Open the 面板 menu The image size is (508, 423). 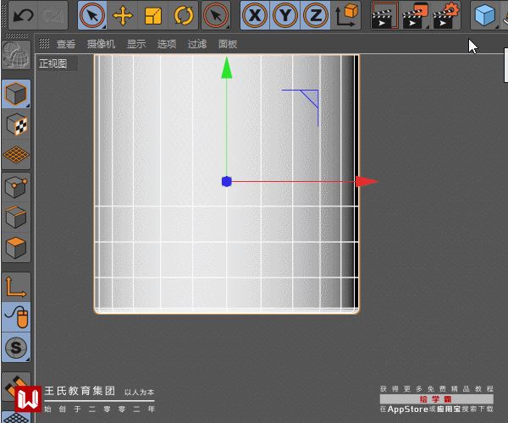[228, 44]
